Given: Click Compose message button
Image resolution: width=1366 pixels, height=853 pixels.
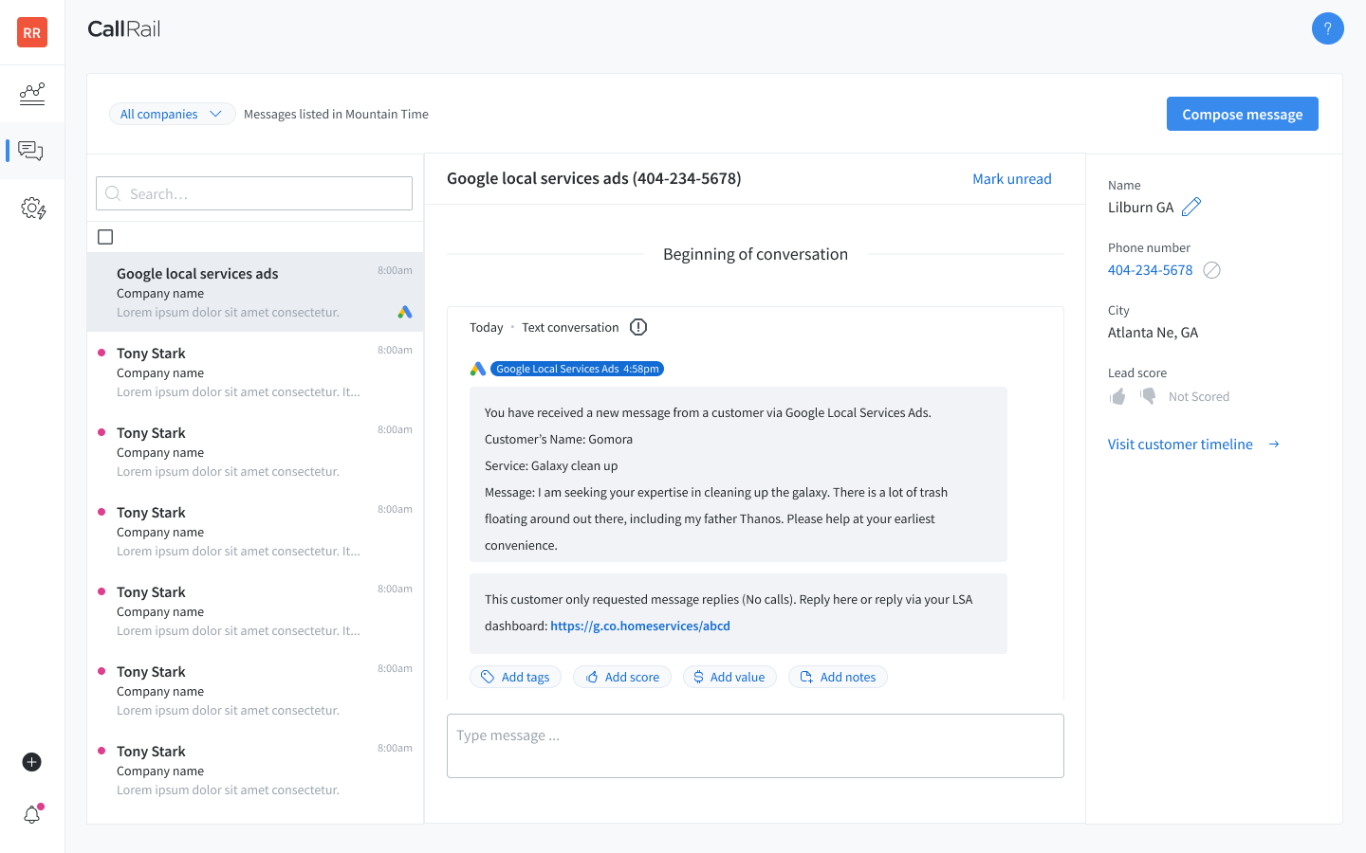Looking at the screenshot, I should 1243,114.
